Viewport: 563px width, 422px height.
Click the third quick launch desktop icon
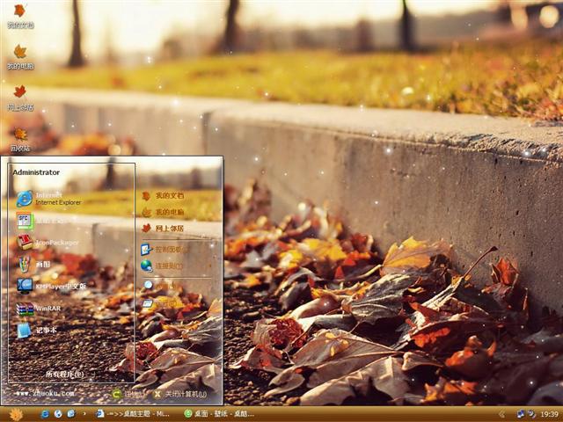[71, 414]
